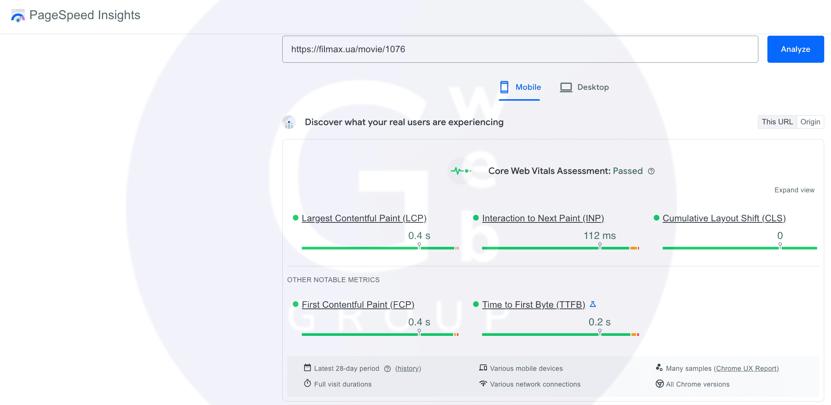Click the experimental flask icon next to TTFB
The height and width of the screenshot is (405, 831).
593,304
